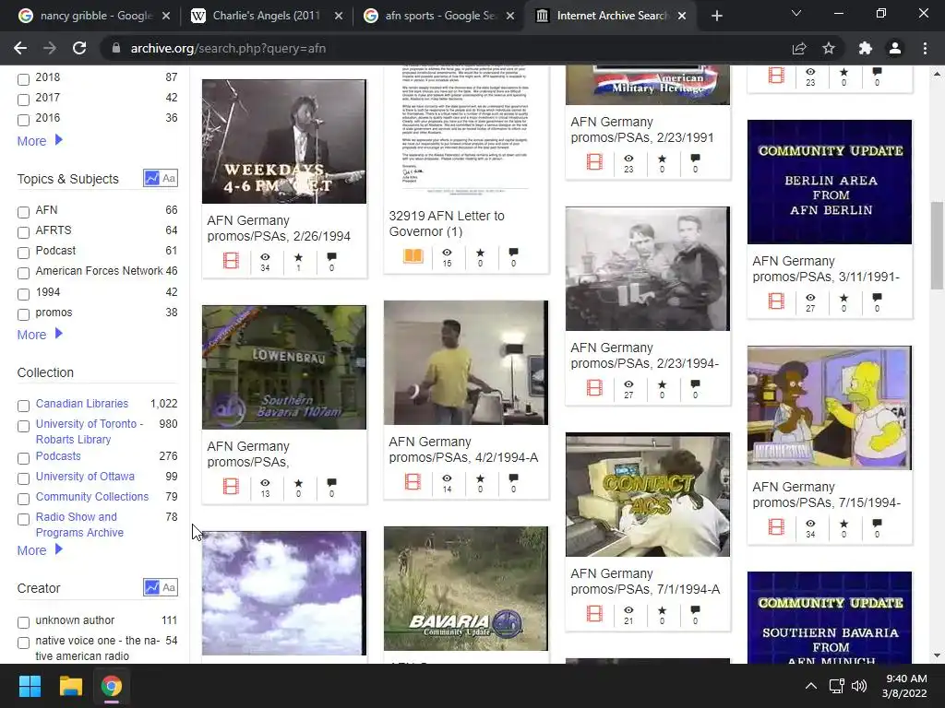Enable the Podcast topic filter
945x708 pixels.
(x=23, y=253)
